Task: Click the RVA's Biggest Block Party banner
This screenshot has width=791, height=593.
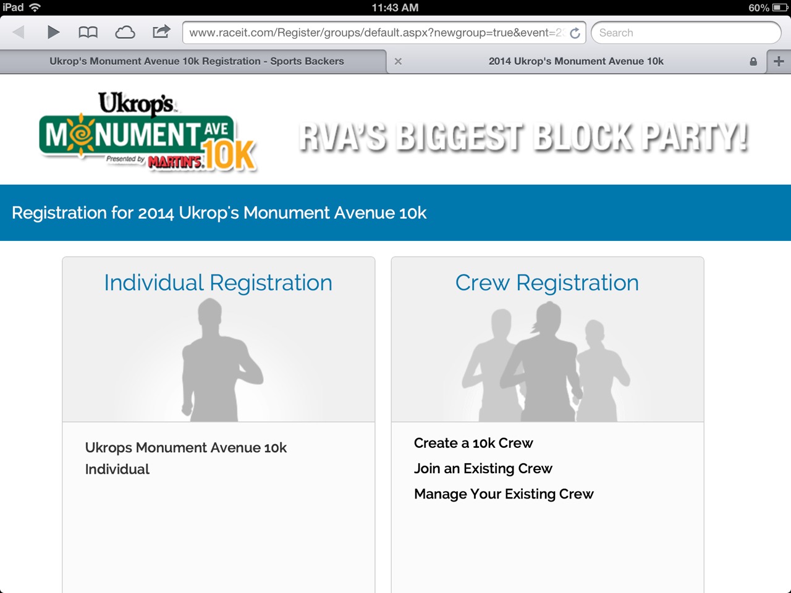Action: (x=523, y=137)
